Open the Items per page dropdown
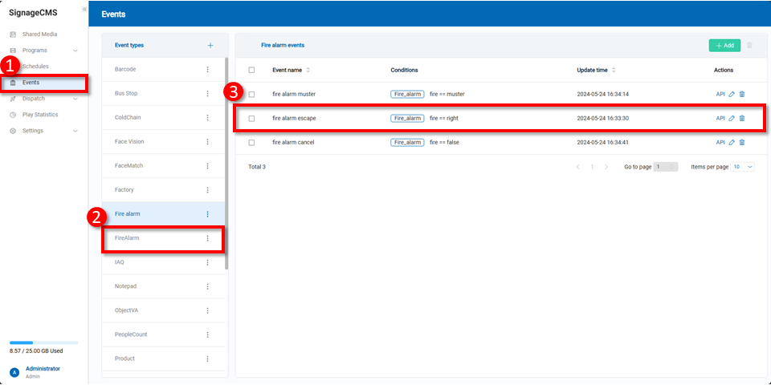 [x=743, y=167]
